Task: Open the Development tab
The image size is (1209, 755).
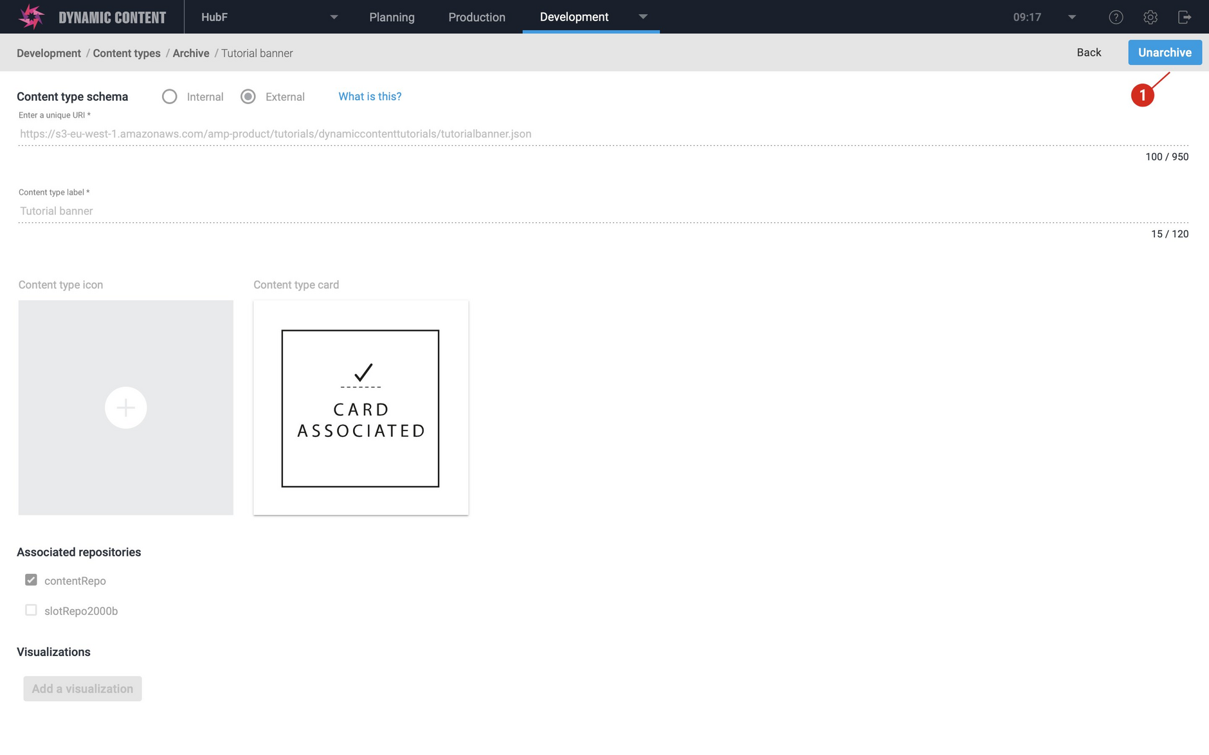Action: click(x=574, y=17)
